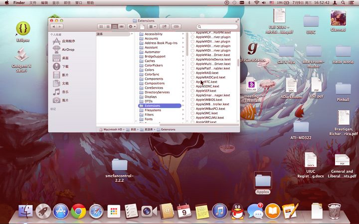Open the gear Action dropdown

click(x=132, y=26)
